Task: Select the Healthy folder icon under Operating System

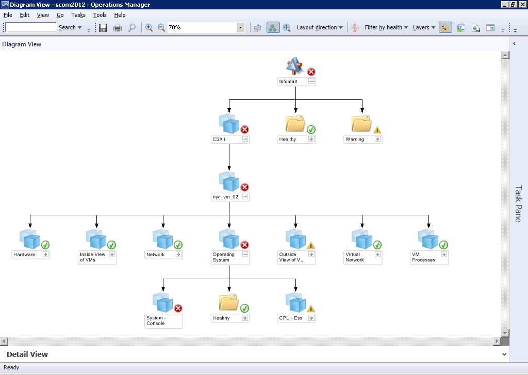Action: tap(229, 302)
